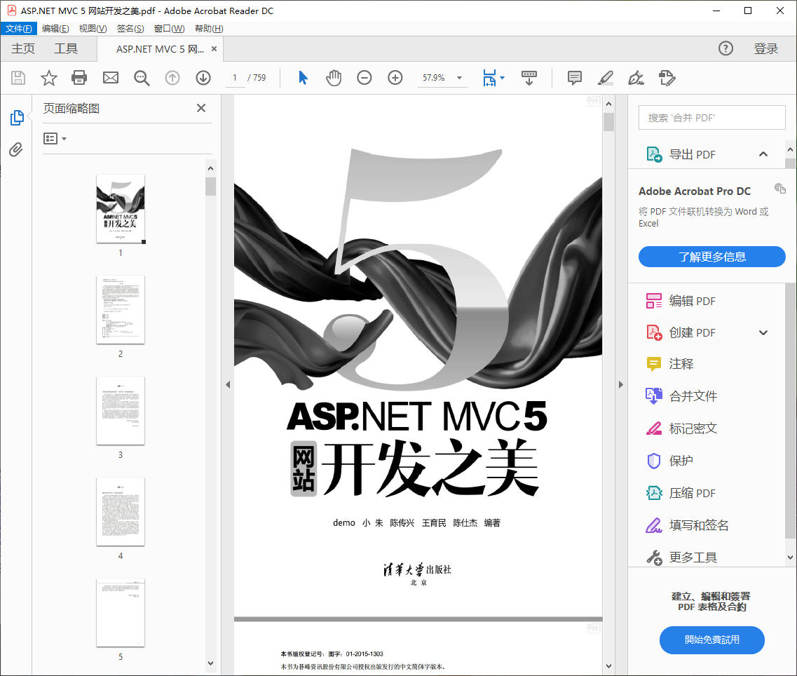Image resolution: width=797 pixels, height=676 pixels.
Task: Switch to the 工具 tab
Action: [x=66, y=49]
